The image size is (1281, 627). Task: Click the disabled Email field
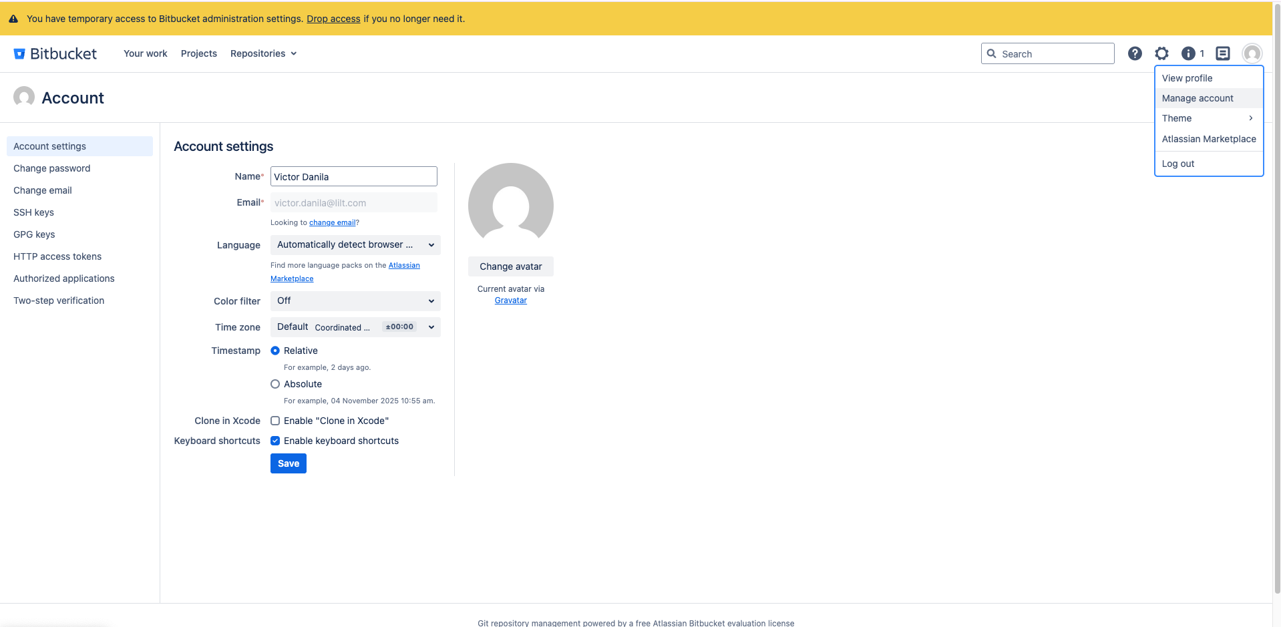coord(354,202)
